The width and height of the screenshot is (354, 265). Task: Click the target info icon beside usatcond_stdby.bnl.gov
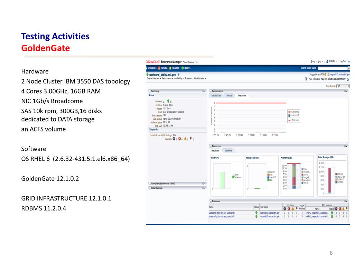point(179,75)
